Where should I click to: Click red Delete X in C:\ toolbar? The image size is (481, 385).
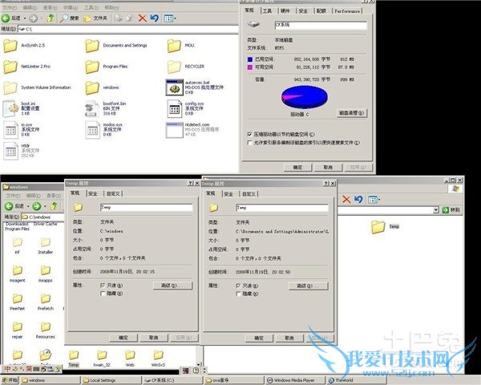tap(142, 18)
